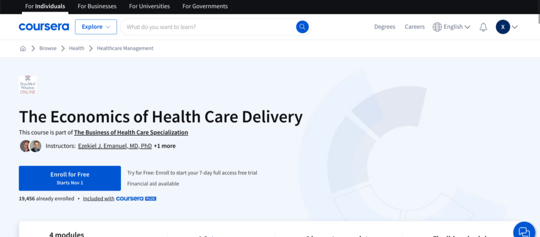Click the PennMed Wharton Online logo
Screen dimensions: 540x237
(x=28, y=85)
